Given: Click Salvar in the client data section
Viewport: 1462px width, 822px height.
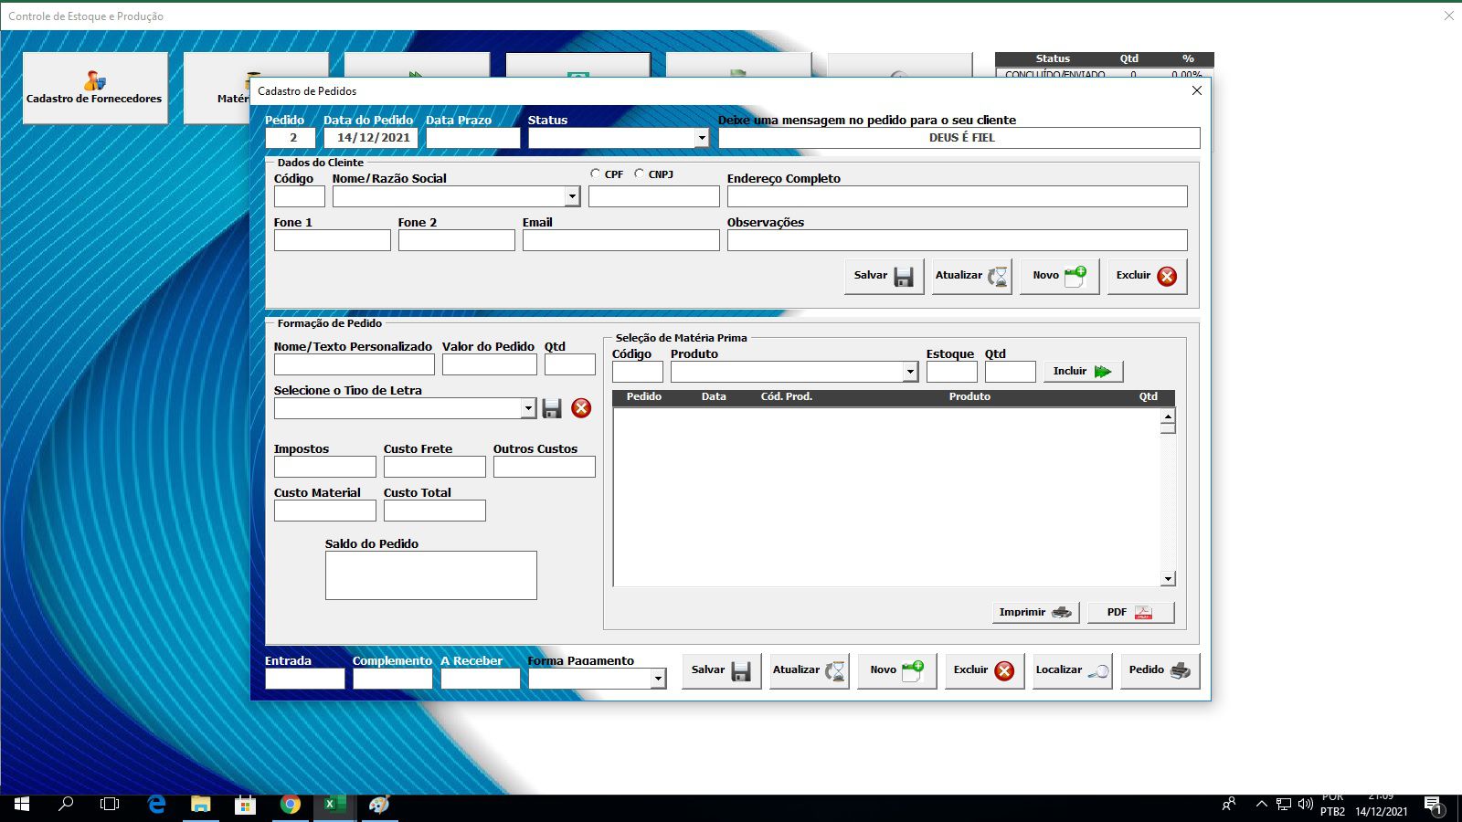Looking at the screenshot, I should (x=884, y=276).
